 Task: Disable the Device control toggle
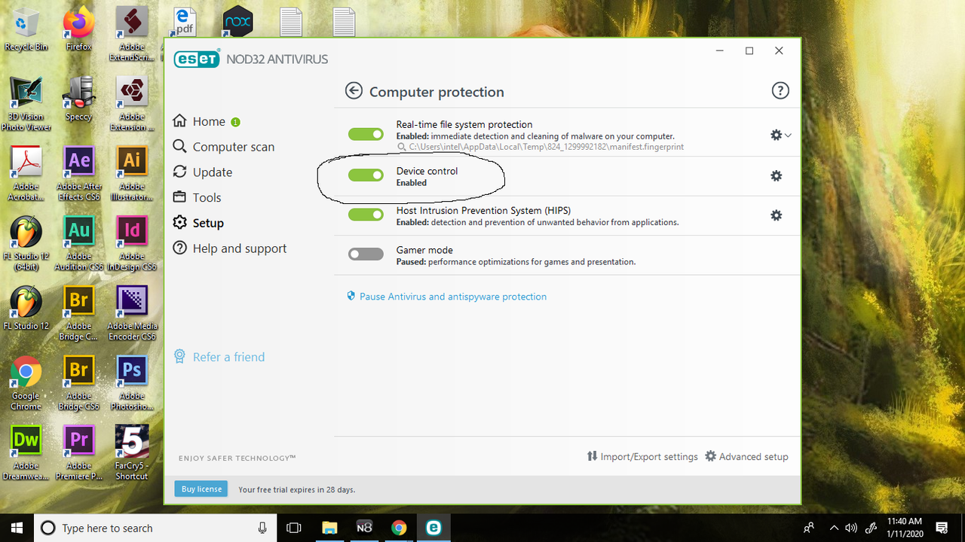366,175
